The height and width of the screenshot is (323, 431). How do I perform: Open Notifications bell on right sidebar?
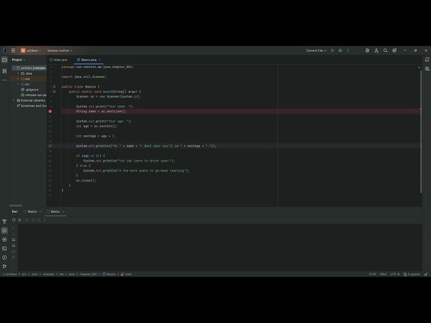pyautogui.click(x=427, y=60)
